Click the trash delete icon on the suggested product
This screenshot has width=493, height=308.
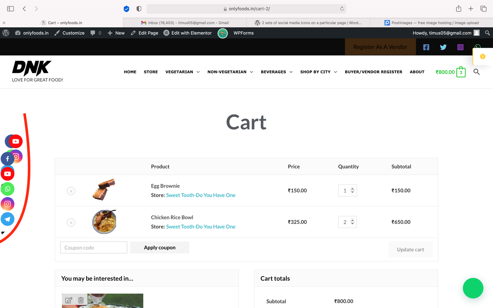(81, 300)
